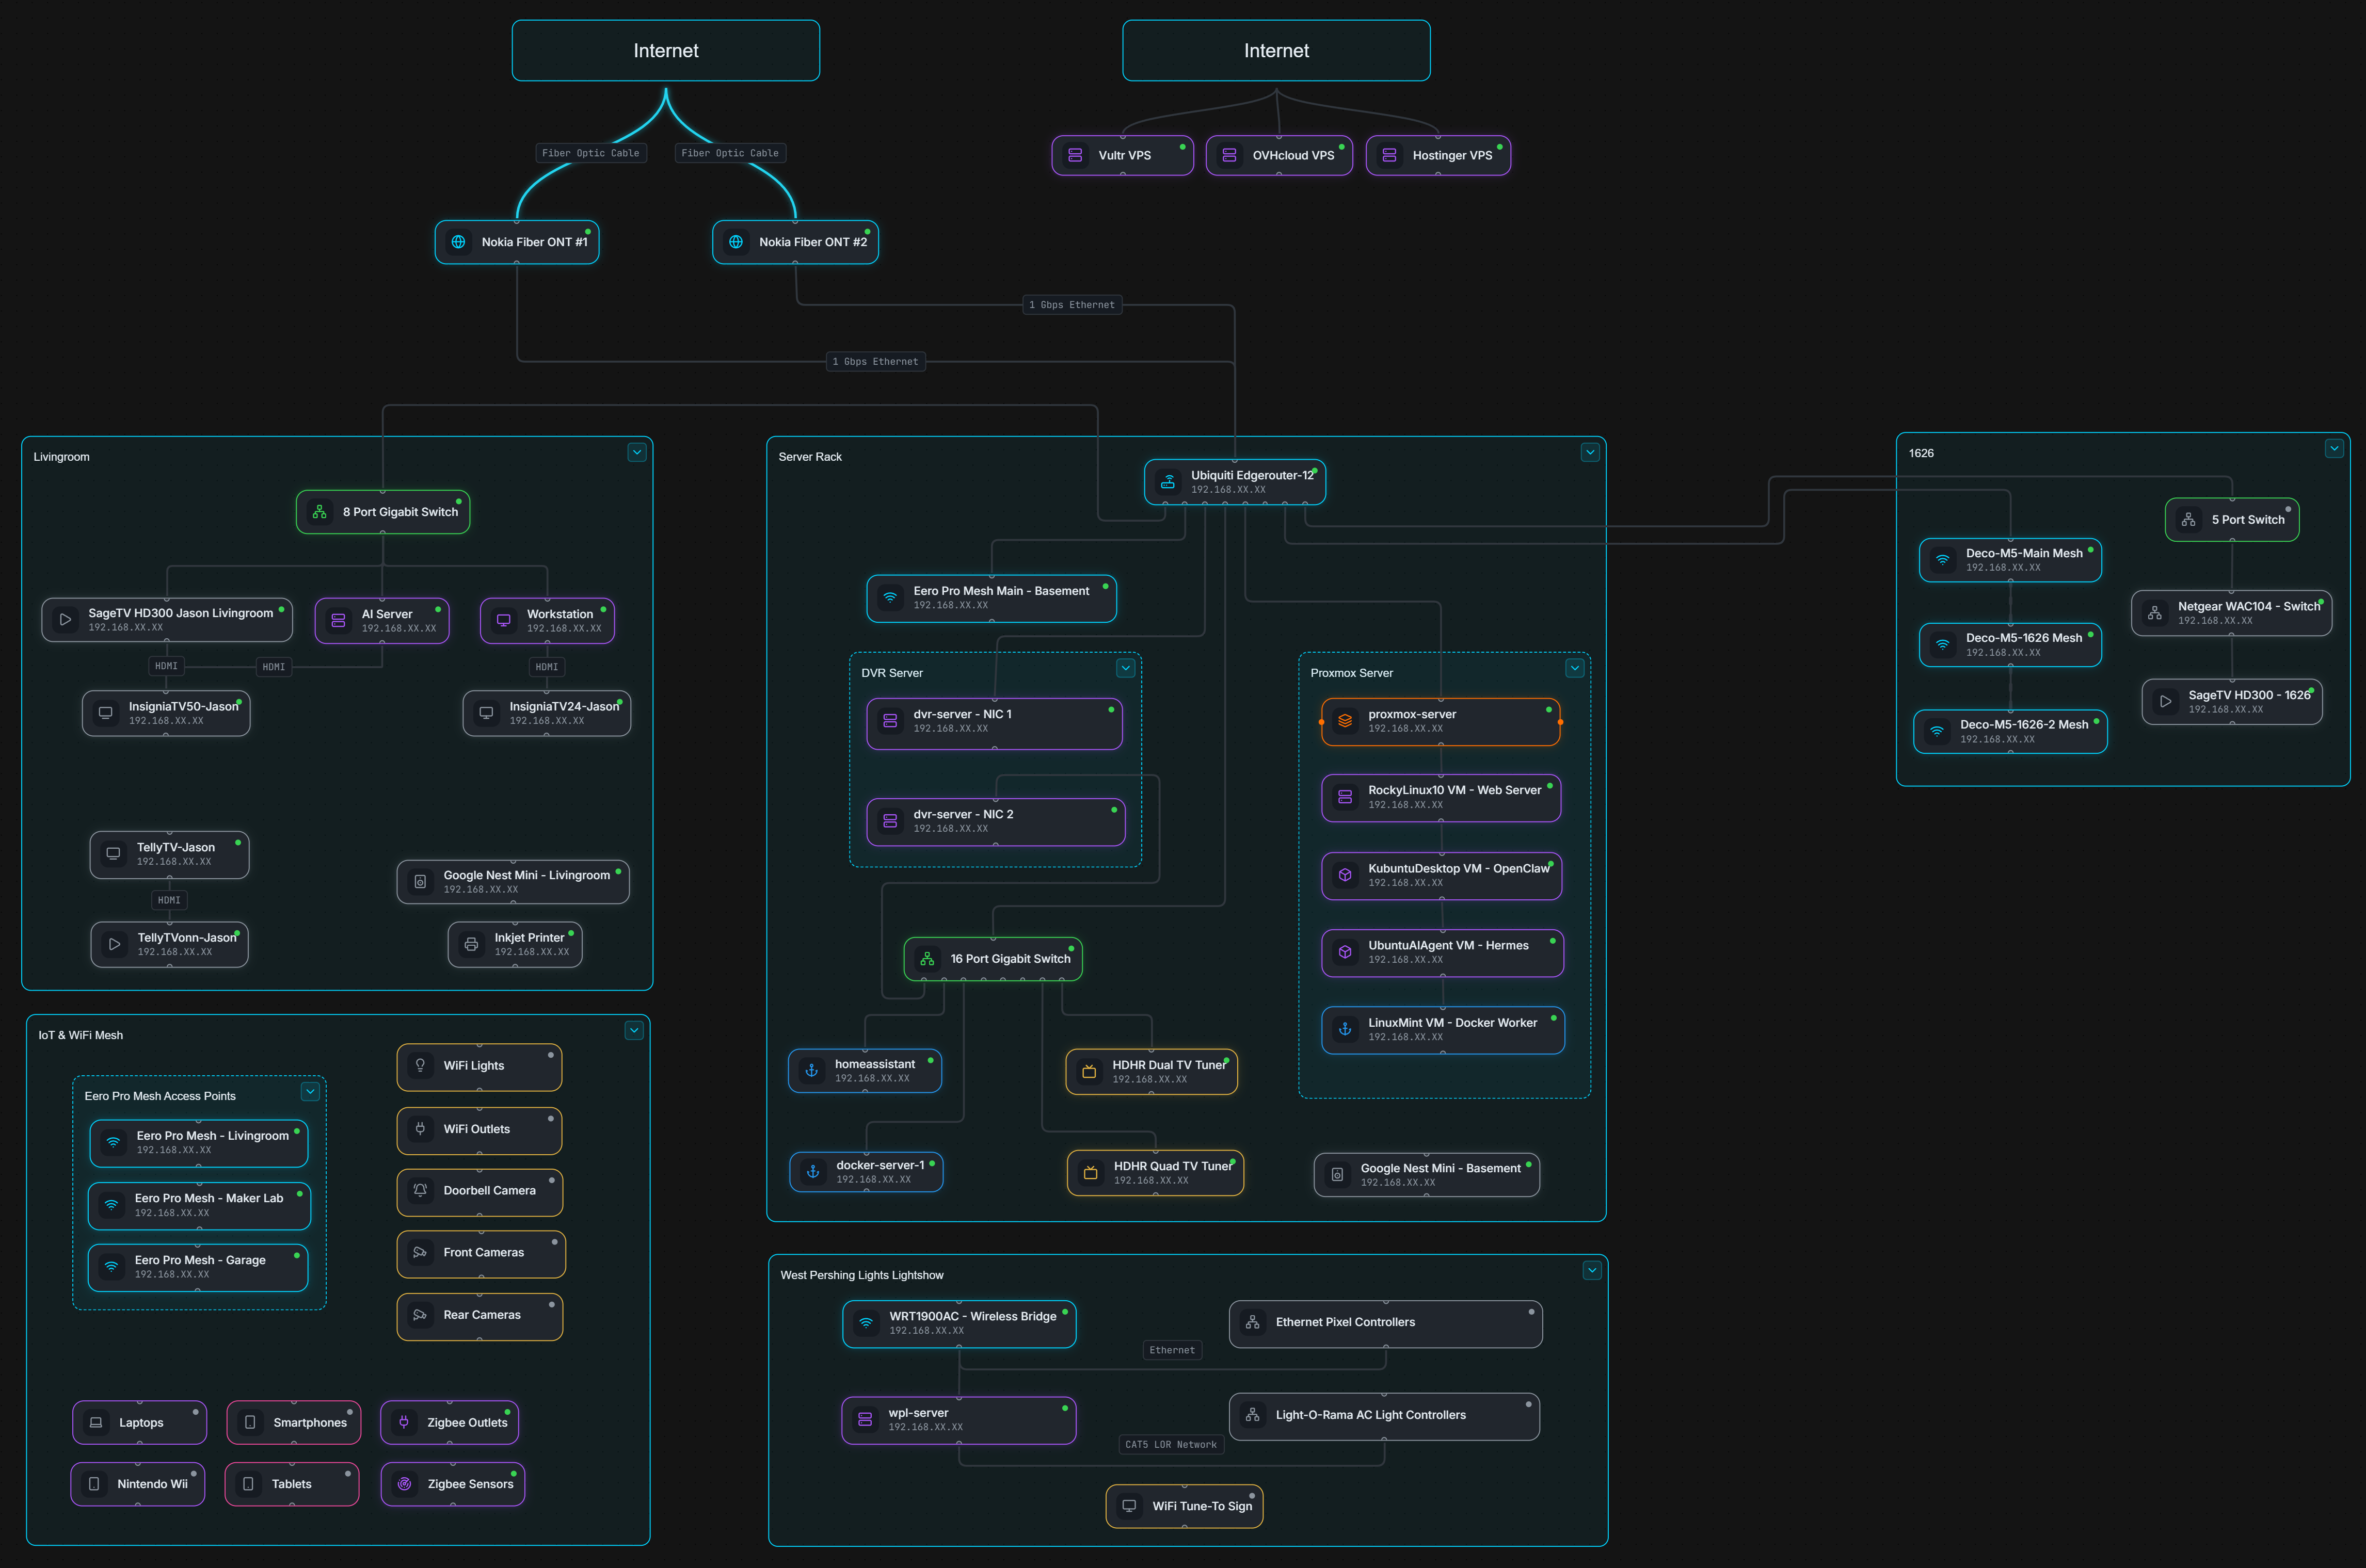The height and width of the screenshot is (1568, 2366).
Task: Select the docker-server-1 node
Action: tap(867, 1172)
